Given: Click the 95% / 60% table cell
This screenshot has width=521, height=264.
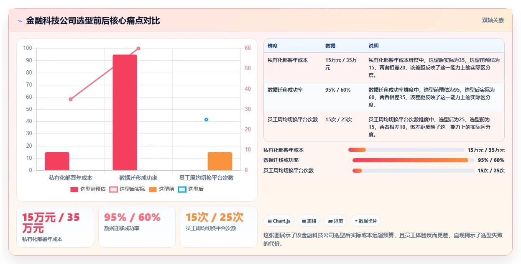Looking at the screenshot, I should (x=338, y=90).
